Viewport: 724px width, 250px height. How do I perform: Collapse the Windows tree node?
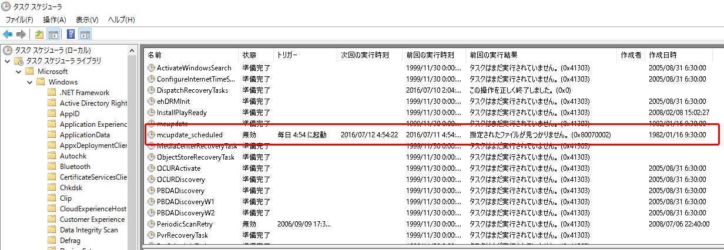click(29, 82)
